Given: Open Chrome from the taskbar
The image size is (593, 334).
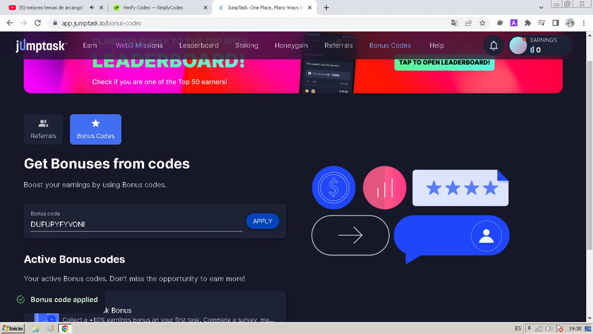Looking at the screenshot, I should 65,328.
